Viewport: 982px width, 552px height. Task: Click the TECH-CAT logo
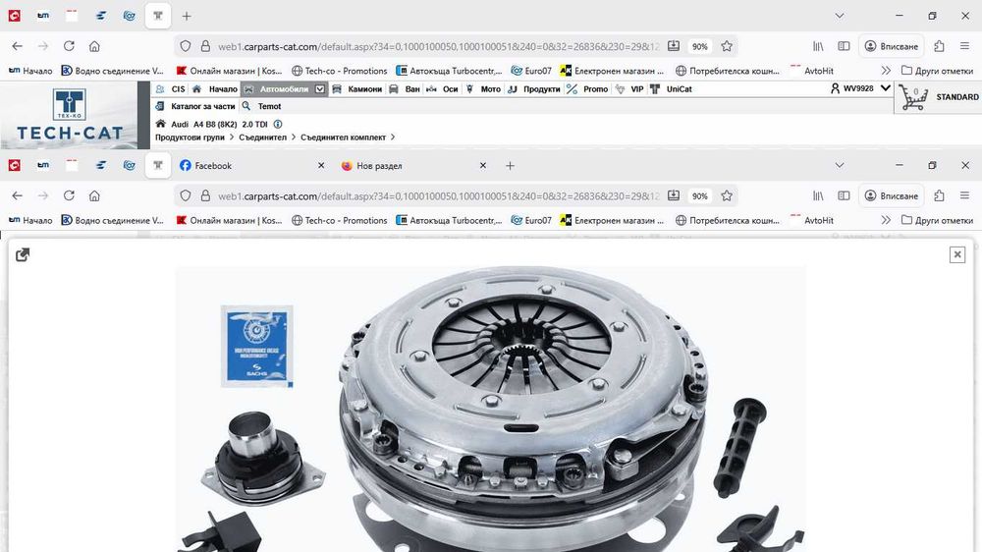[69, 114]
